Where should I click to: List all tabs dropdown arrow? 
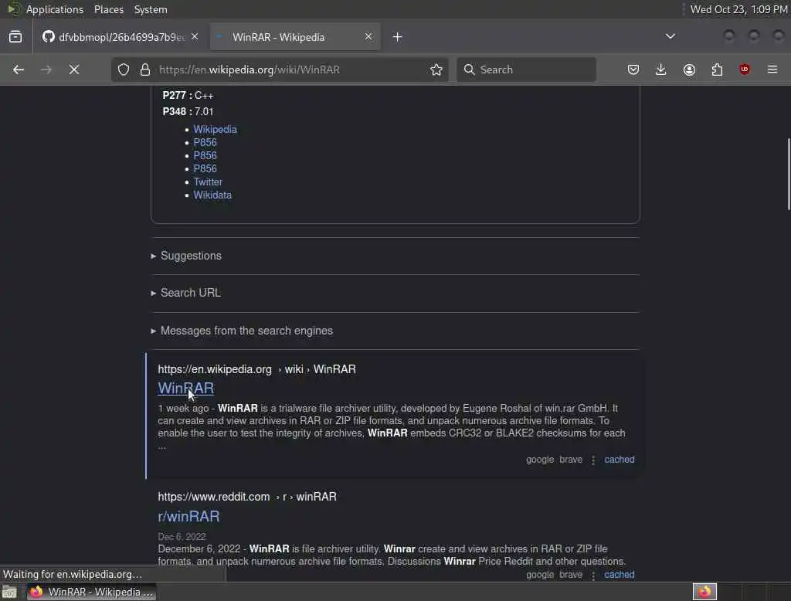coord(670,36)
